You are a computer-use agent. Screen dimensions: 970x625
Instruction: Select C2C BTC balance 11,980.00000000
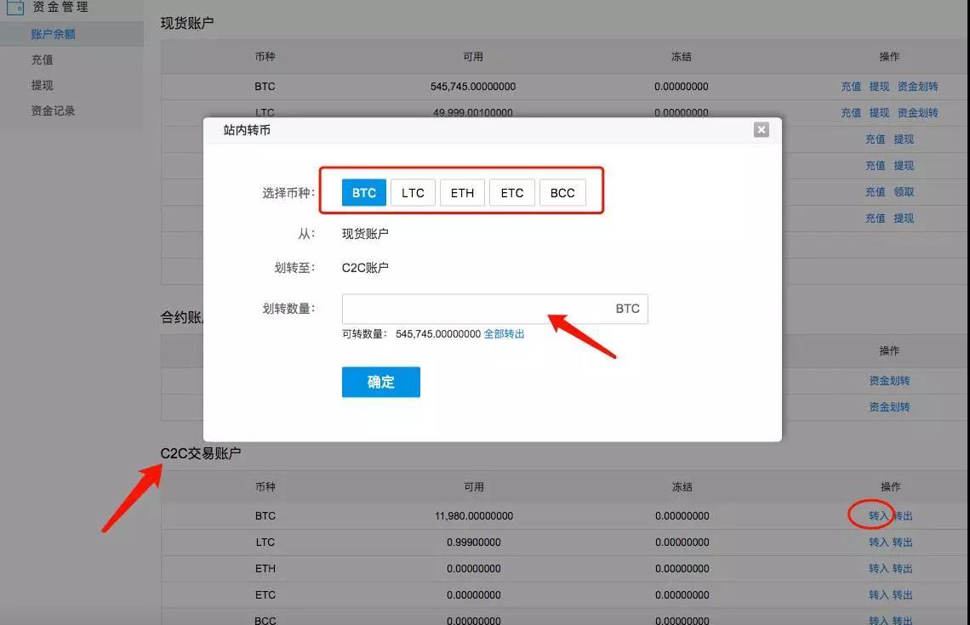pos(474,515)
